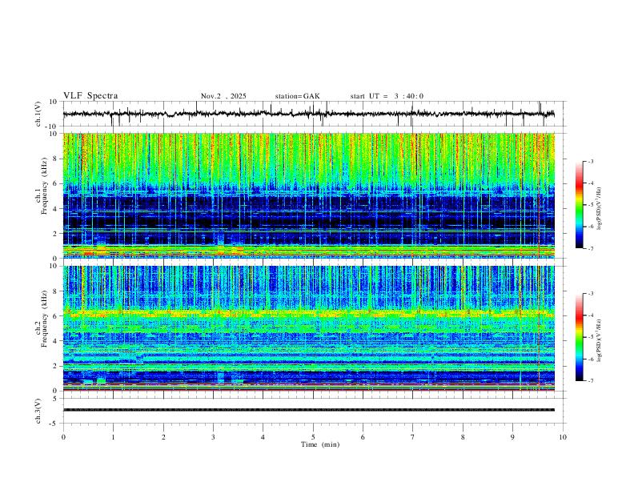Viewport: 634px width, 490px height.
Task: Click the time axis tick "8"
Action: pos(463,437)
